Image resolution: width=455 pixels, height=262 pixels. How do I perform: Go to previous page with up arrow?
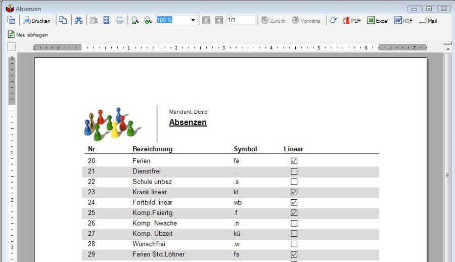[206, 20]
